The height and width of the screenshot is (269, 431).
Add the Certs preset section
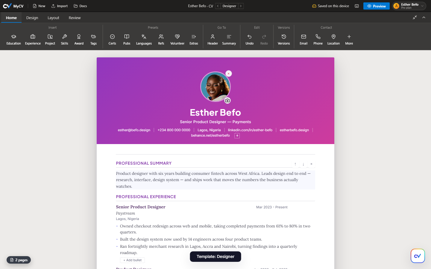112,39
